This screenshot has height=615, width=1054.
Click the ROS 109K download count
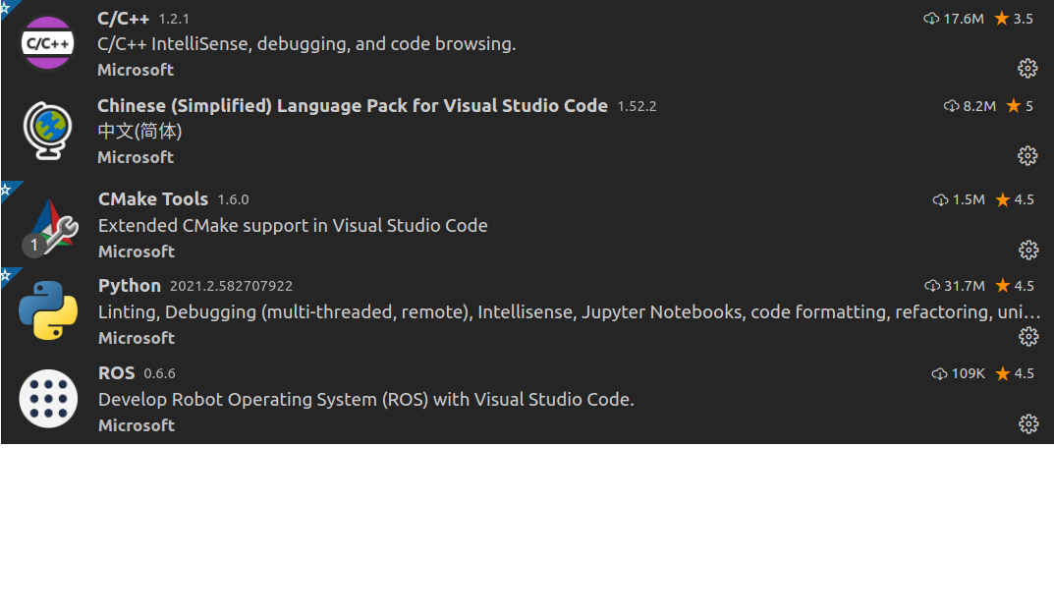click(x=959, y=373)
